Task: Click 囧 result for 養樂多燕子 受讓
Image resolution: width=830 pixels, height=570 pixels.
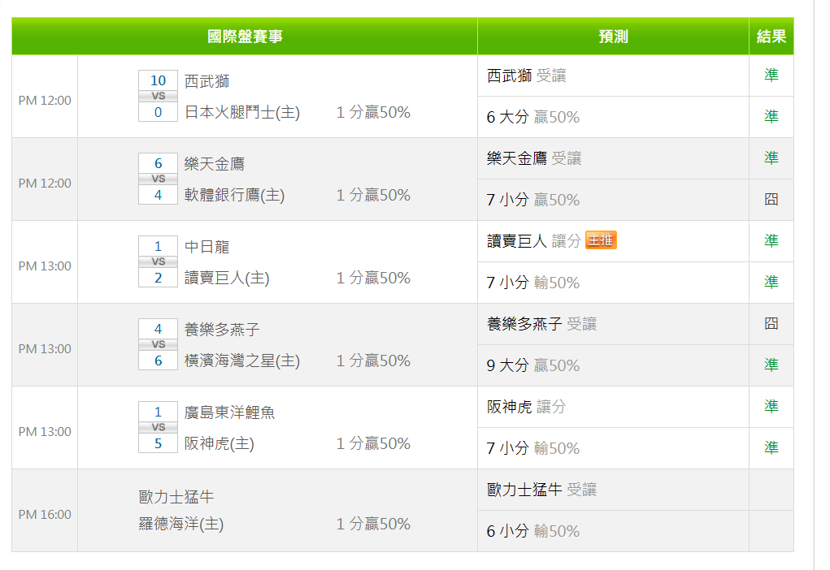Action: coord(771,323)
